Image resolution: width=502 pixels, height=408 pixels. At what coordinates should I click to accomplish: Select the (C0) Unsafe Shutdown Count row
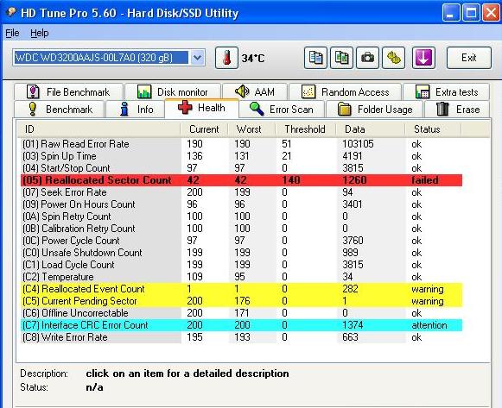tap(241, 253)
